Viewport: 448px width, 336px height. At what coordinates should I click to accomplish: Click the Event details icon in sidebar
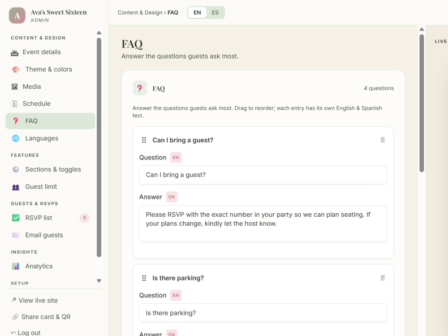coord(15,52)
